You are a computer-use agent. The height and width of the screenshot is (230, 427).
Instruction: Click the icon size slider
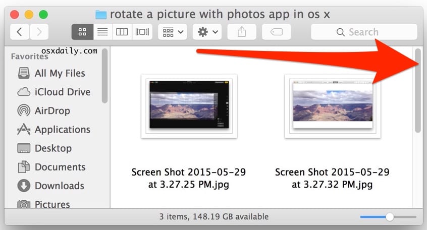(388, 217)
